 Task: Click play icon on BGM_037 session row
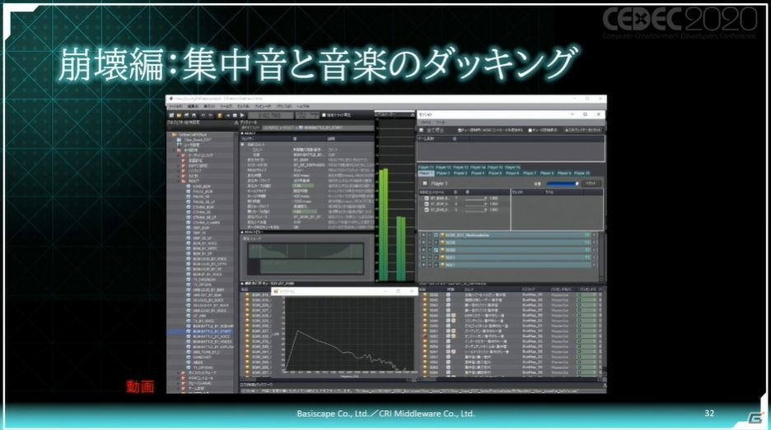[423, 236]
